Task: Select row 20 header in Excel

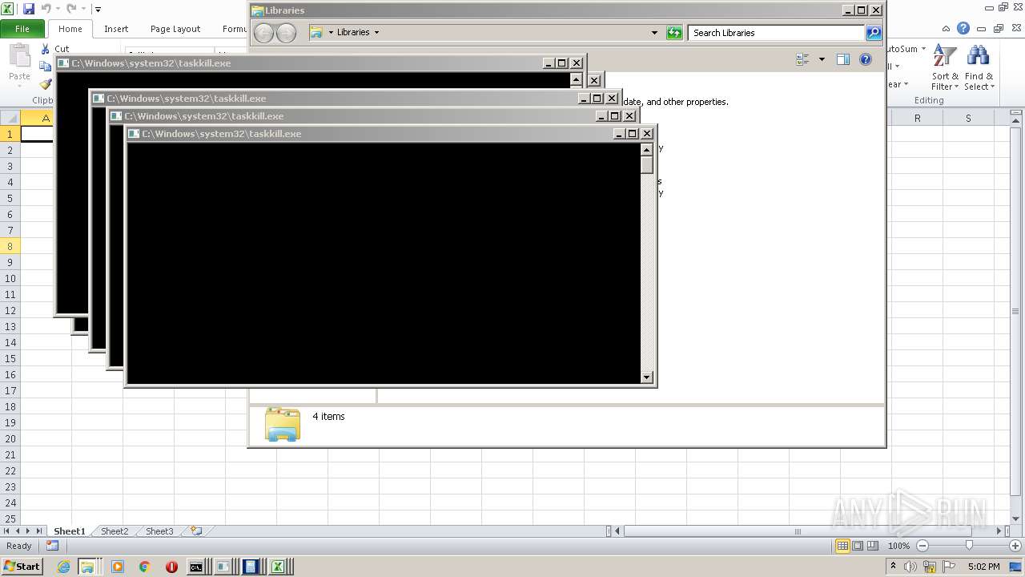Action: click(10, 438)
